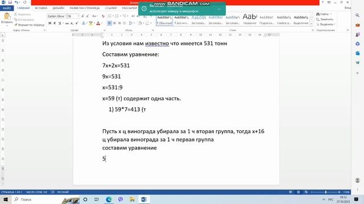Switch to ДИЗАЙН tab

58,8
